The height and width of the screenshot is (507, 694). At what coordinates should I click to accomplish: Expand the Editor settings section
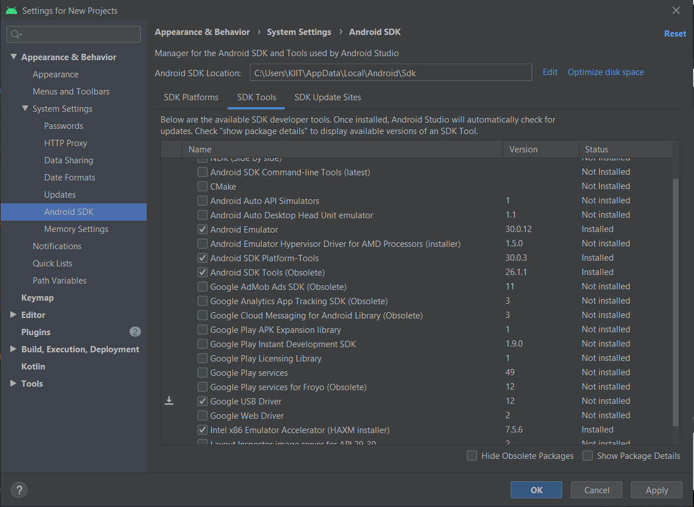point(13,315)
